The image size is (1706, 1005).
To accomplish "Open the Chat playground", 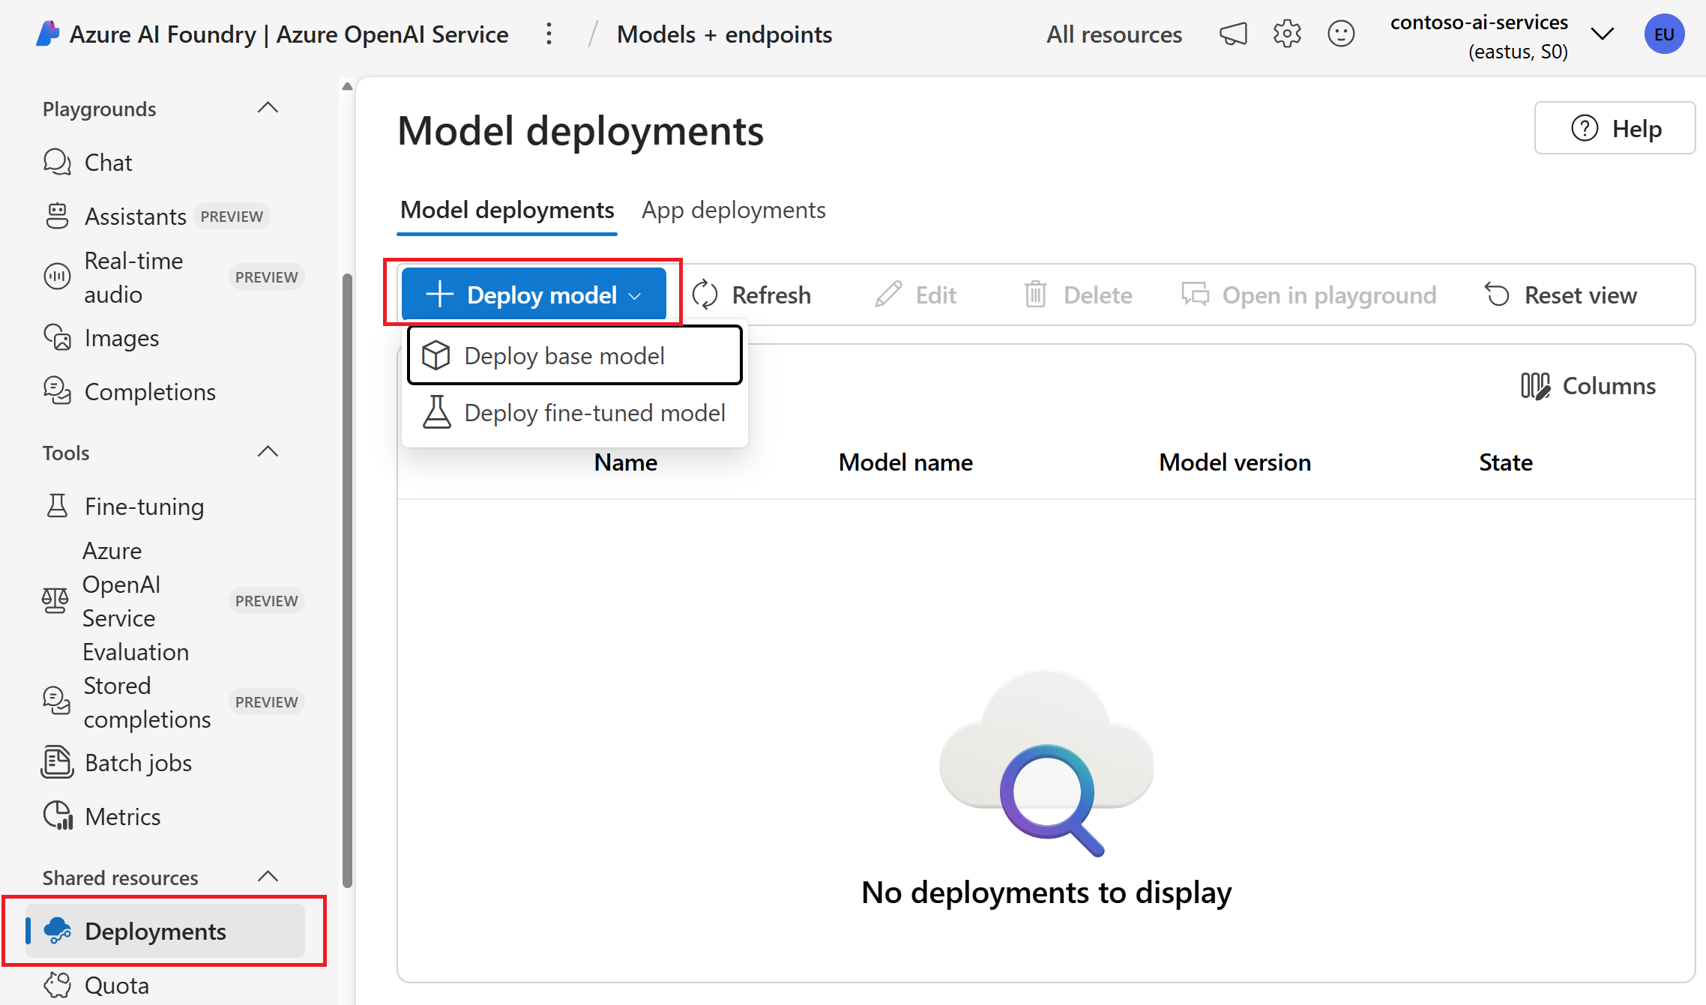I will pyautogui.click(x=108, y=163).
